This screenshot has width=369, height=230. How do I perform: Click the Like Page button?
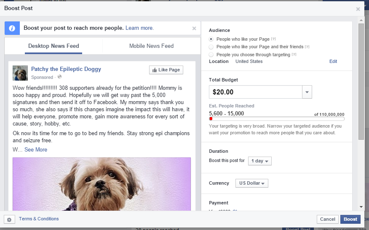pyautogui.click(x=166, y=70)
